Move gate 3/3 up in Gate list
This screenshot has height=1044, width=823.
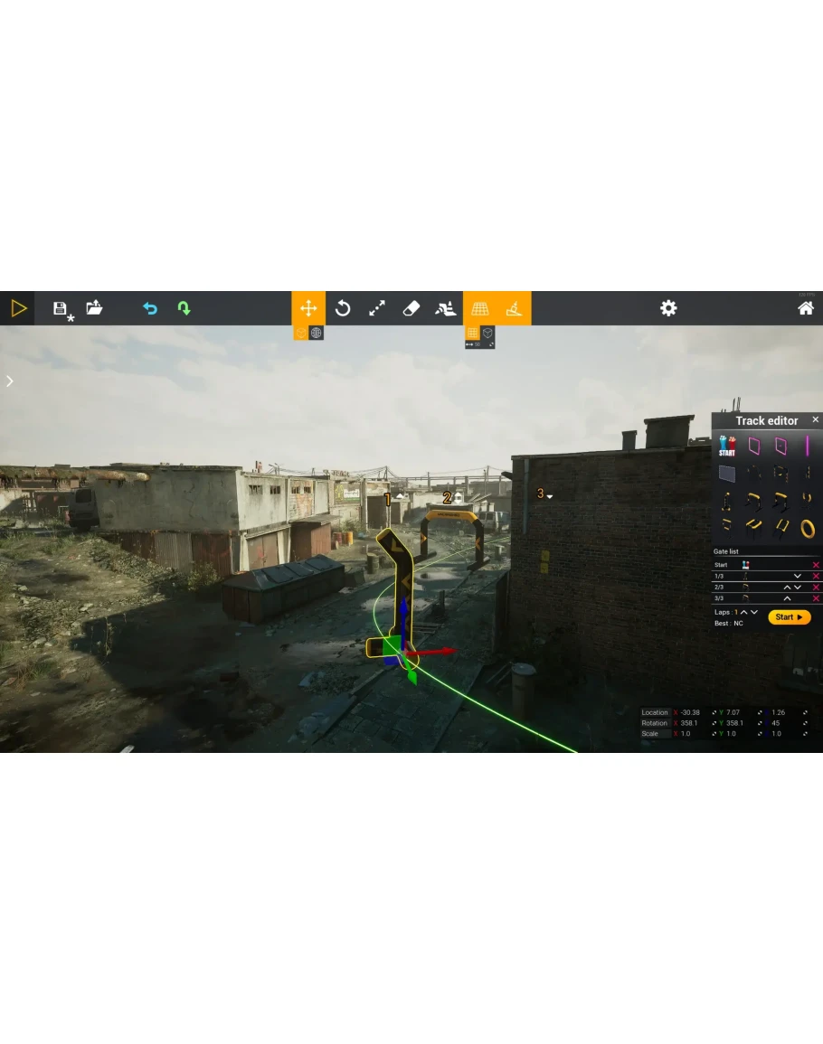point(787,598)
